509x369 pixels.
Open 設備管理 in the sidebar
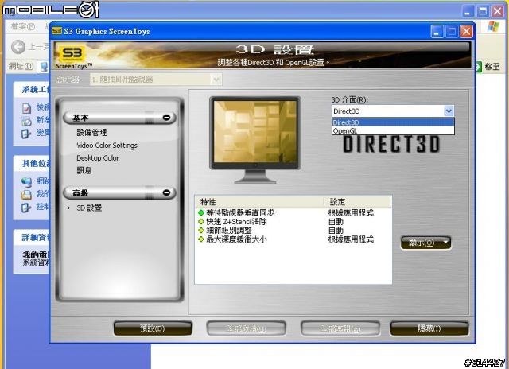click(x=91, y=132)
